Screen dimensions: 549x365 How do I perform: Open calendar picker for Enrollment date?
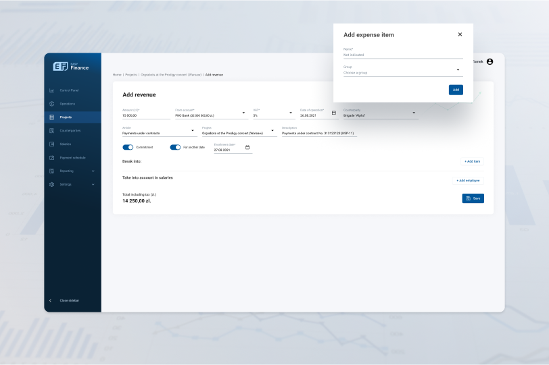247,147
